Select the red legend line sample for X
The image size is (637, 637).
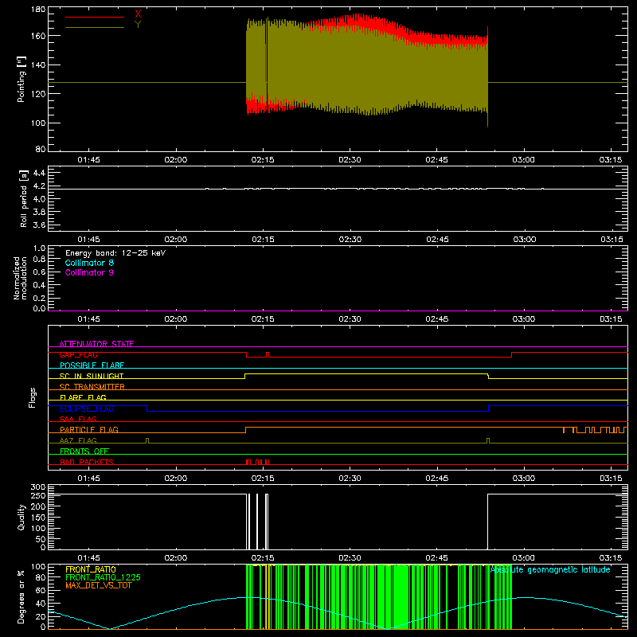95,17
